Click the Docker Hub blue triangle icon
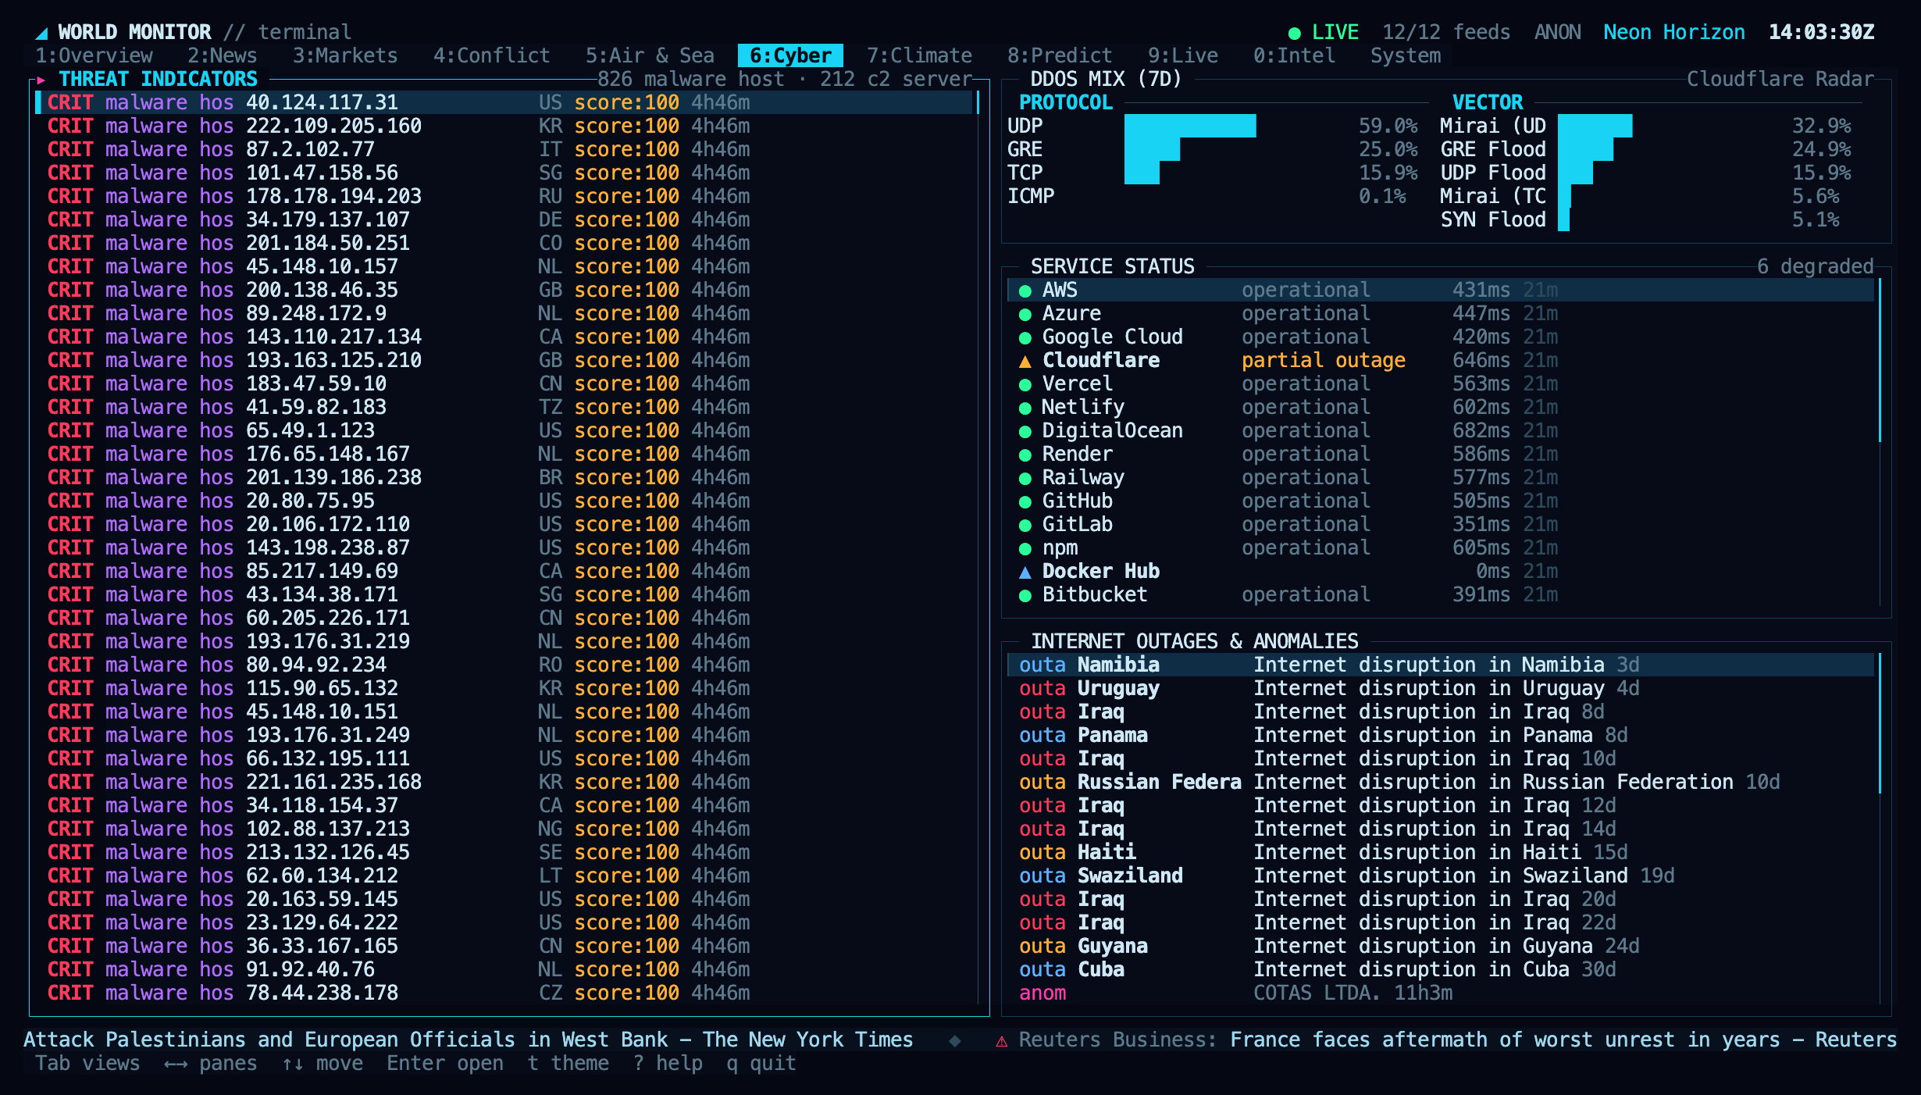Screen dimensions: 1921x1095 tap(1025, 572)
